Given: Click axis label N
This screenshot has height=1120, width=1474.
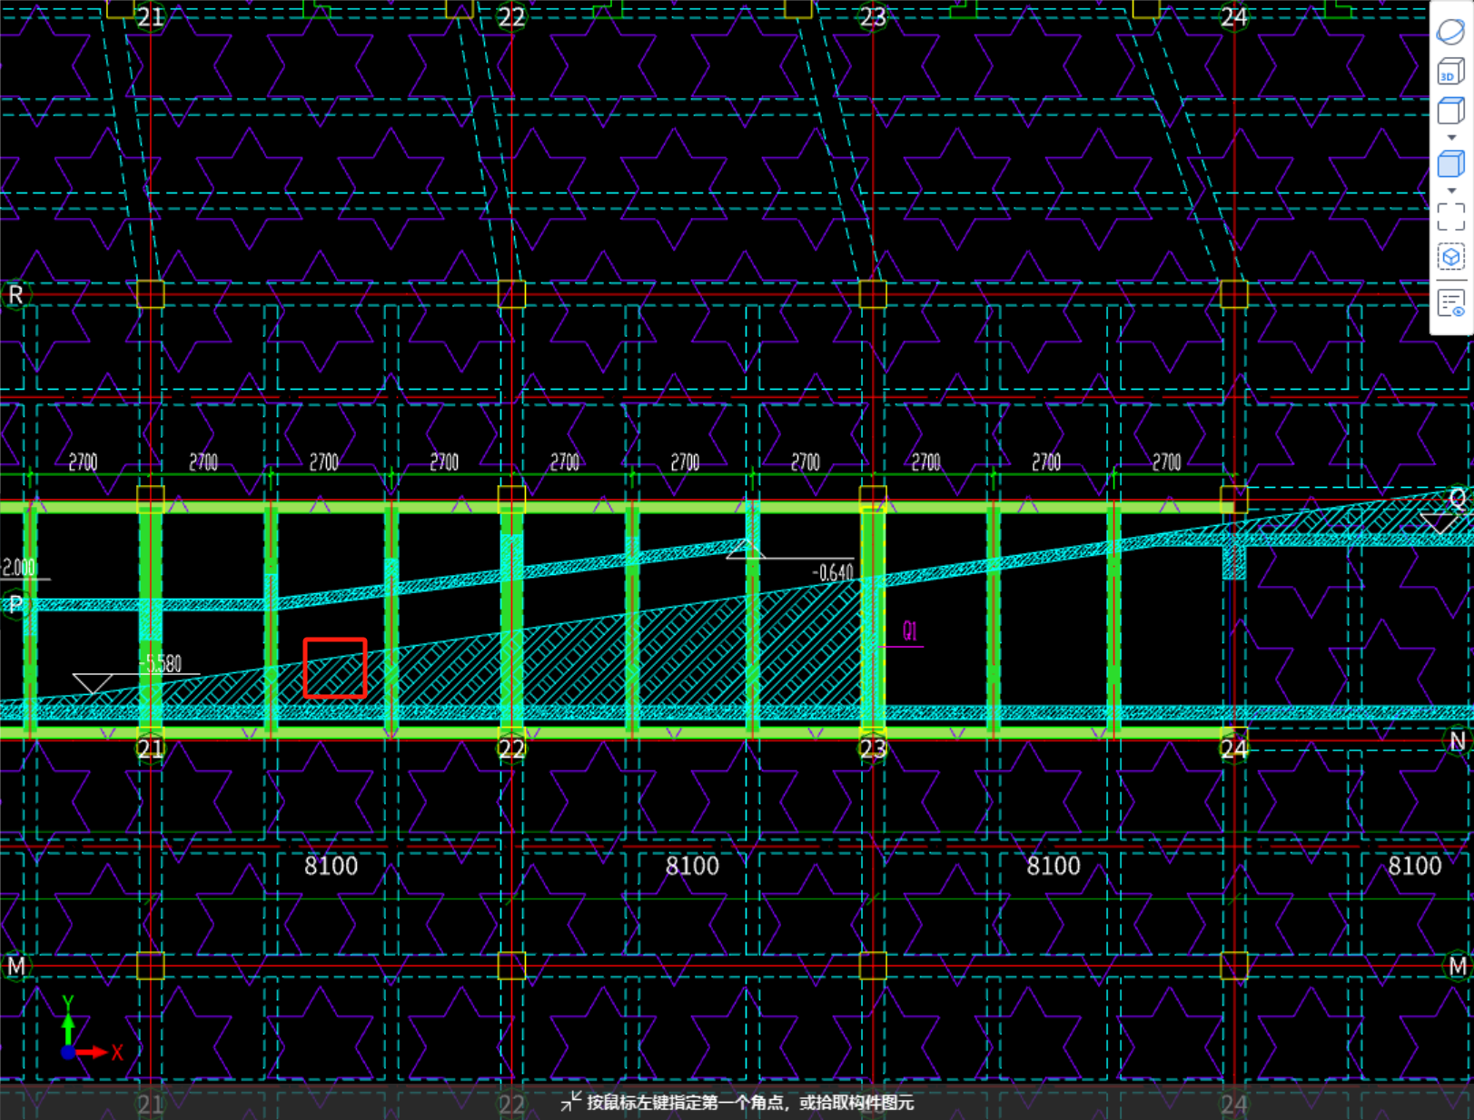Looking at the screenshot, I should pos(1457,742).
